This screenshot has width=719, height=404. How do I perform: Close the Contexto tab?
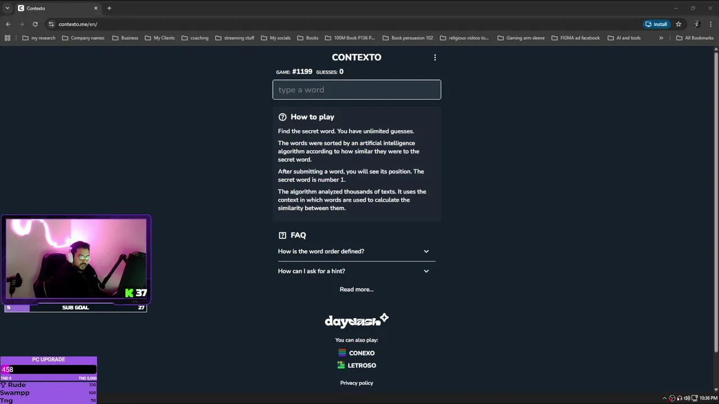click(x=95, y=8)
